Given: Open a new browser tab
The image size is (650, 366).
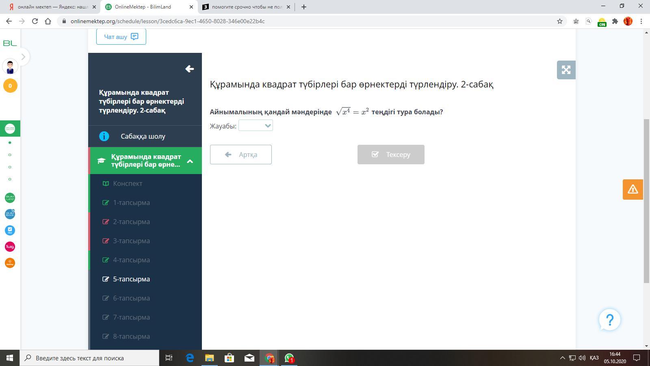Looking at the screenshot, I should point(304,7).
